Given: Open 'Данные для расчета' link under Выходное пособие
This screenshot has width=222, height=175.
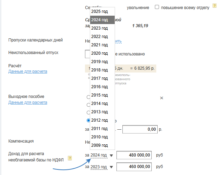Looking at the screenshot, I should (x=28, y=102).
